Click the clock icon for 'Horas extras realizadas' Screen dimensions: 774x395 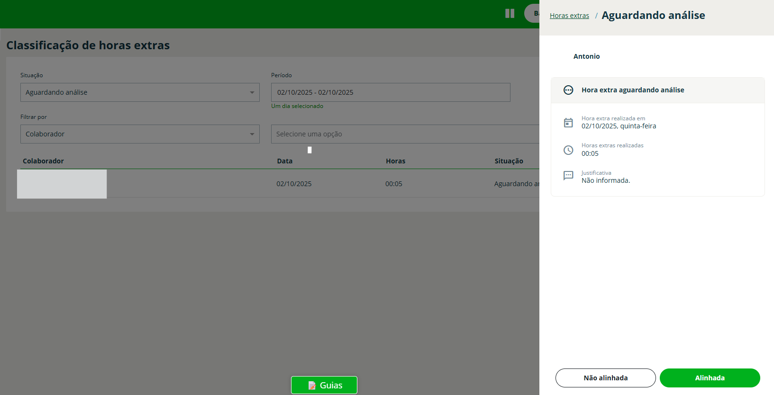coord(568,150)
